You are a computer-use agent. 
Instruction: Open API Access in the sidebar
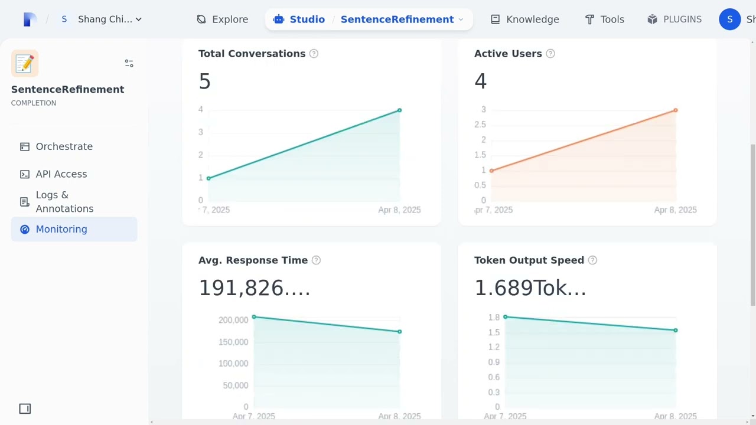61,174
